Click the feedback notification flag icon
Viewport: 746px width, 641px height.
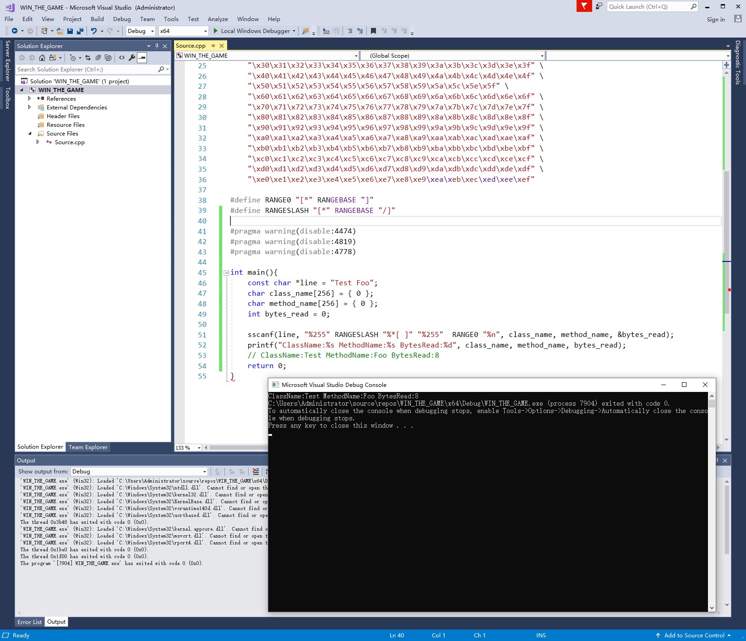(x=584, y=6)
